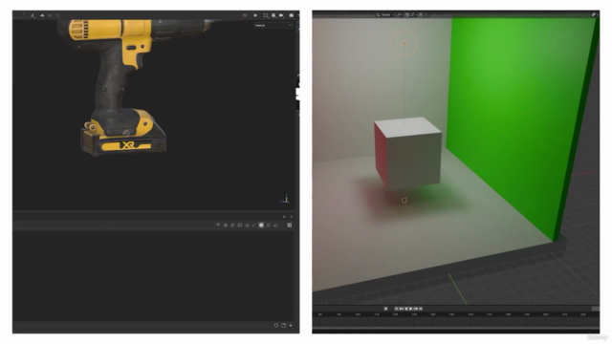This screenshot has height=344, width=612.
Task: Play animation in reverse
Action: point(406,309)
